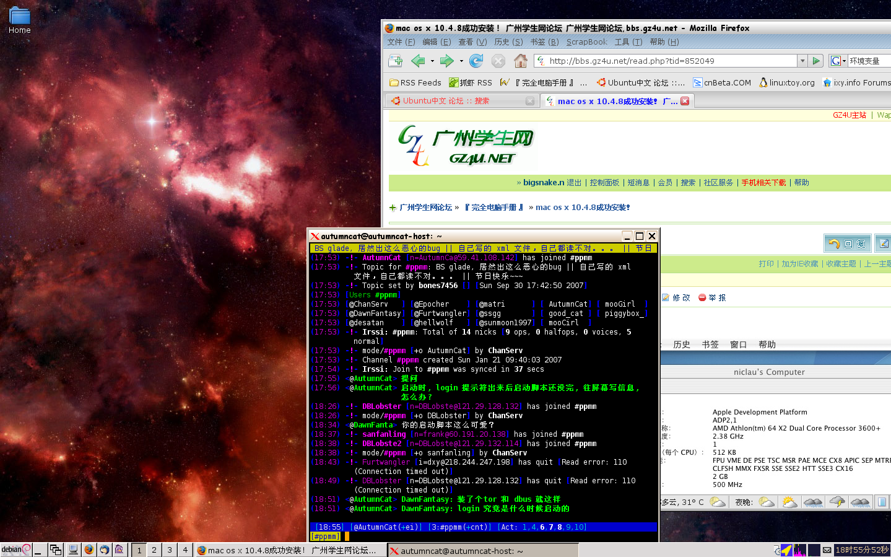The image size is (891, 557).
Task: Open the 帮助 (H) menu in Firefox
Action: (x=664, y=42)
